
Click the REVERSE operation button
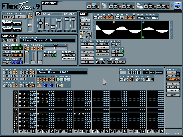pos(102,55)
